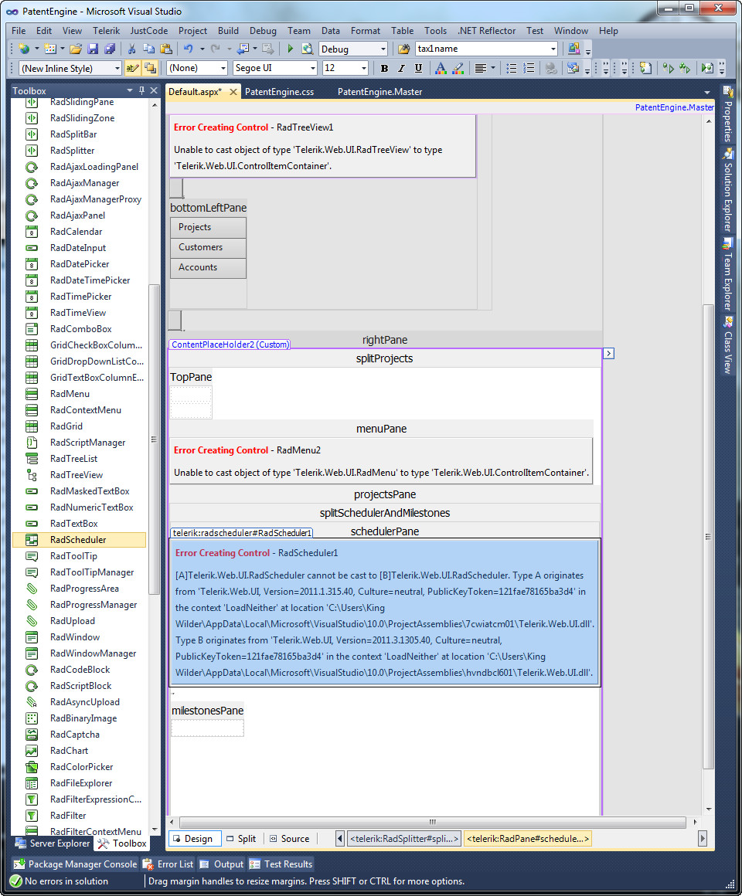
Task: Select RadScheduler in the Toolbox
Action: tap(79, 539)
